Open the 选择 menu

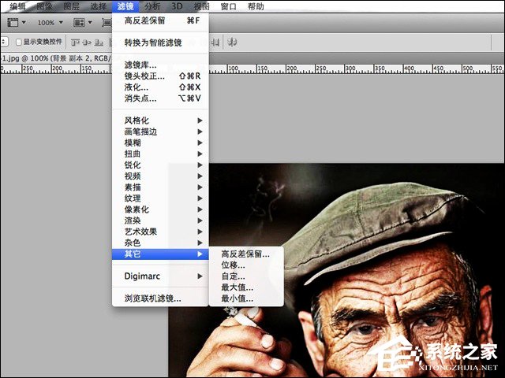pos(98,6)
